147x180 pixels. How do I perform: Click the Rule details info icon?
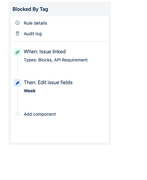coord(18,23)
